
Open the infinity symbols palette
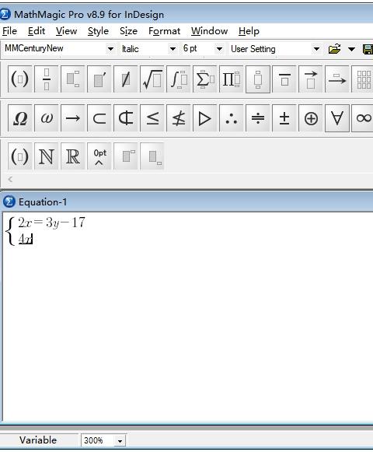click(363, 118)
